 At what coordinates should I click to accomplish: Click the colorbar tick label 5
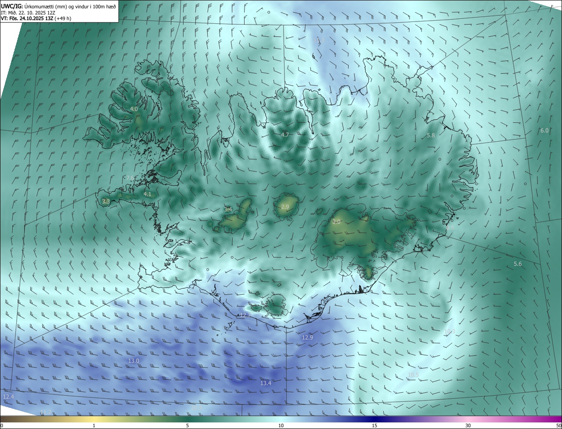point(187,425)
